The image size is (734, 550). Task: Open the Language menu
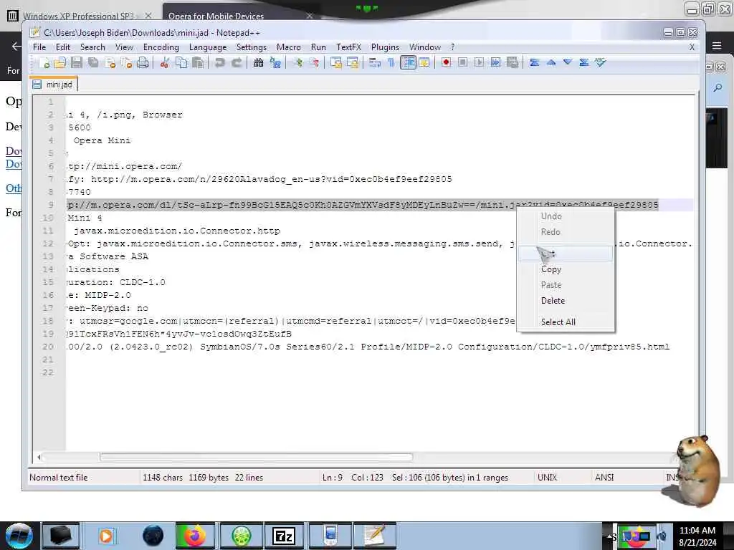pos(208,47)
